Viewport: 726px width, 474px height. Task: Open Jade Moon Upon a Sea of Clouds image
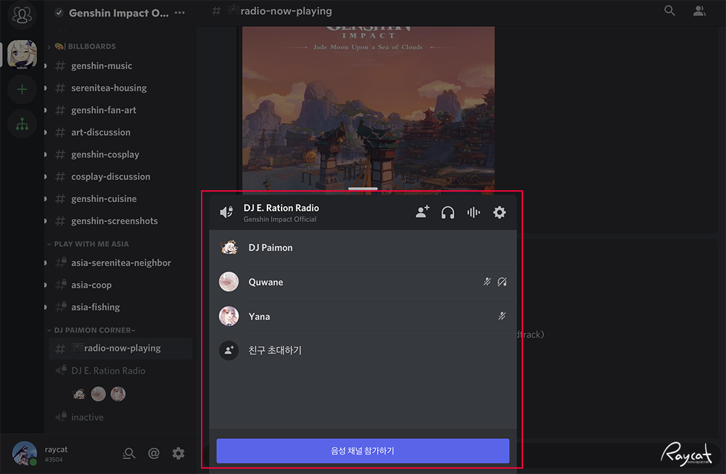click(x=368, y=109)
